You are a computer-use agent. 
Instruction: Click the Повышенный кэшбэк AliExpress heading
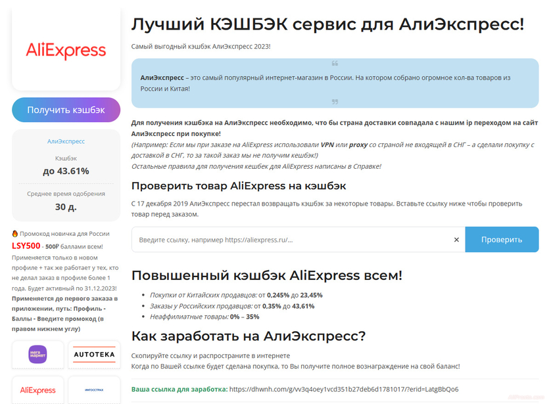pos(263,275)
